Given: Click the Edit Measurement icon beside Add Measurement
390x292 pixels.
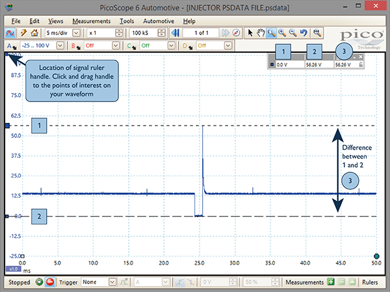Looking at the screenshot, I should click(x=342, y=282).
